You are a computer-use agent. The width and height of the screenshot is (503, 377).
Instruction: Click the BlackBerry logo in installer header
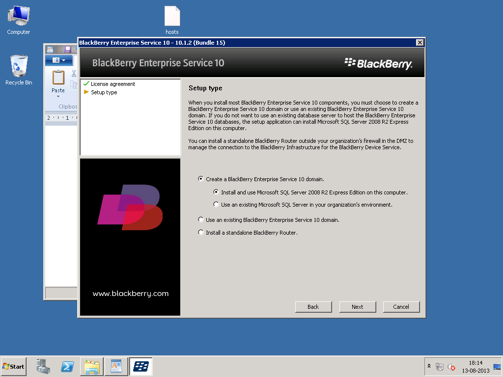point(379,63)
